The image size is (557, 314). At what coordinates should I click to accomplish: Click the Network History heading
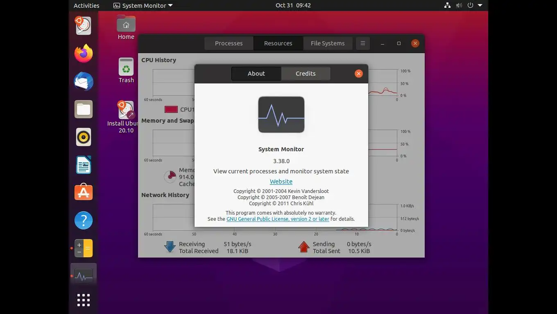tap(165, 195)
